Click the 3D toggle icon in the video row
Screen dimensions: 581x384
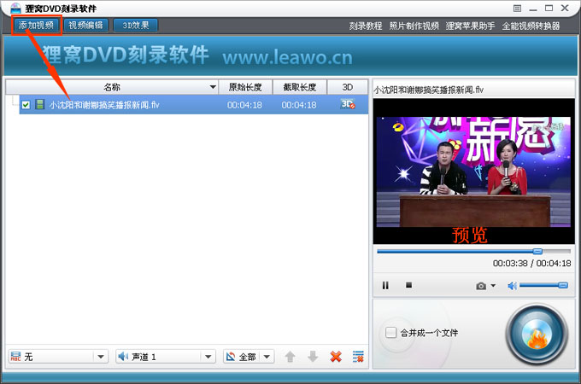click(348, 104)
